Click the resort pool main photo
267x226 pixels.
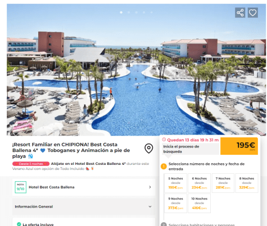(x=136, y=70)
